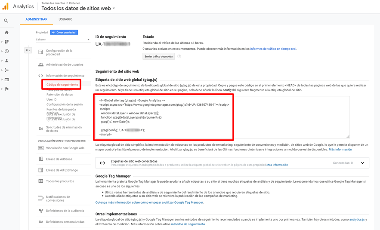The height and width of the screenshot is (230, 380).
Task: Click the connected site tags arrows icon
Action: click(x=102, y=163)
